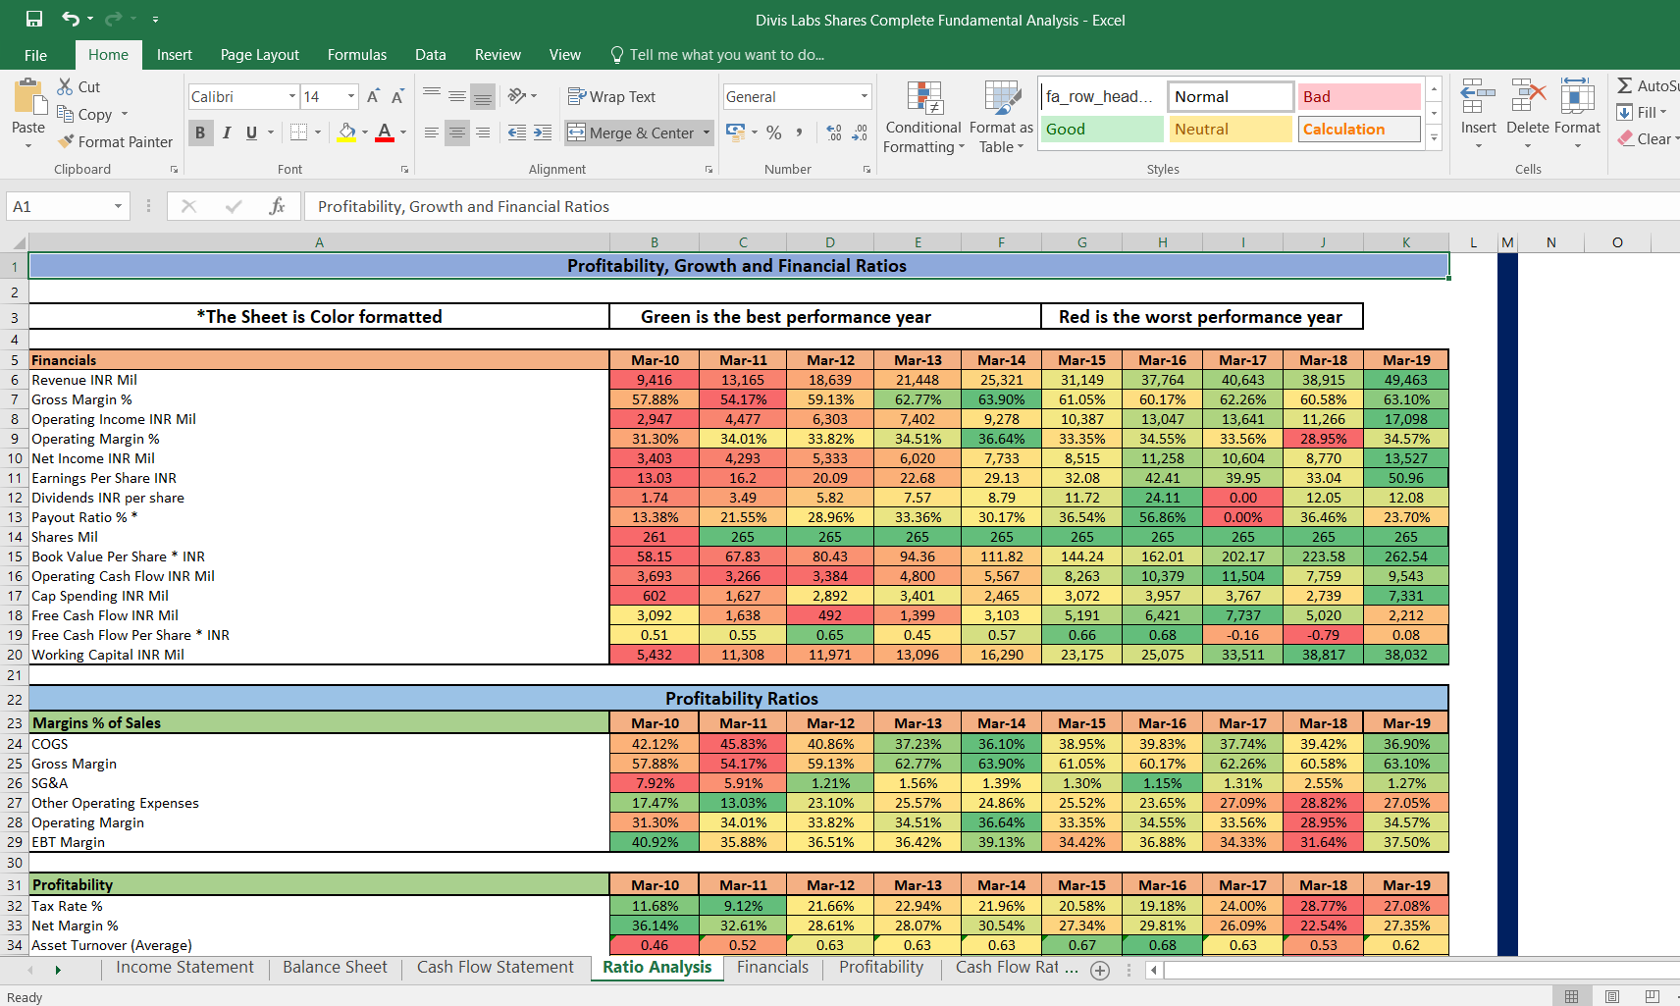Viewport: 1680px width, 1006px height.
Task: Click the Paste clipboard icon
Action: click(x=28, y=98)
